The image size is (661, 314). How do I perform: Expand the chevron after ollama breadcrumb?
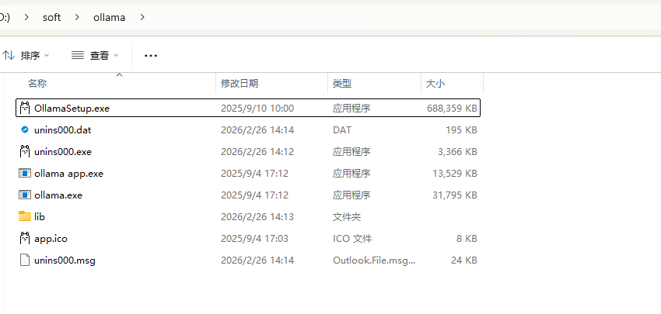click(x=142, y=17)
